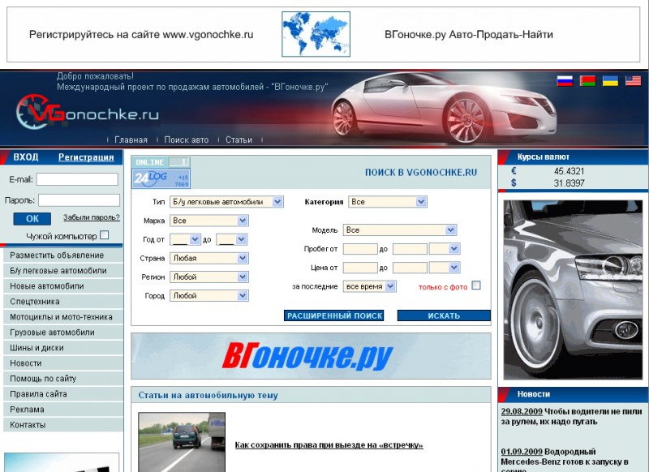
Task: Expand the 'Категория' dropdown
Action: (388, 202)
